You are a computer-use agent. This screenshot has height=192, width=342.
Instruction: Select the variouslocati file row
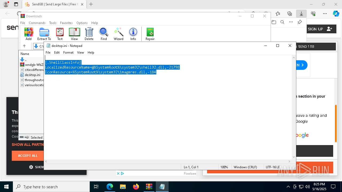pyautogui.click(x=32, y=85)
